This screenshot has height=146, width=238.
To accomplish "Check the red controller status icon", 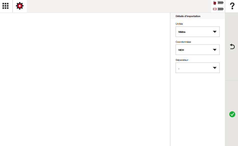I will click(x=215, y=3).
